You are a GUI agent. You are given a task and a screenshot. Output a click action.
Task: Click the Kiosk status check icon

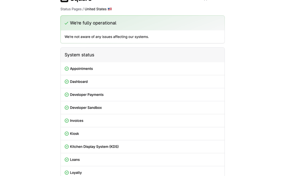pyautogui.click(x=67, y=134)
